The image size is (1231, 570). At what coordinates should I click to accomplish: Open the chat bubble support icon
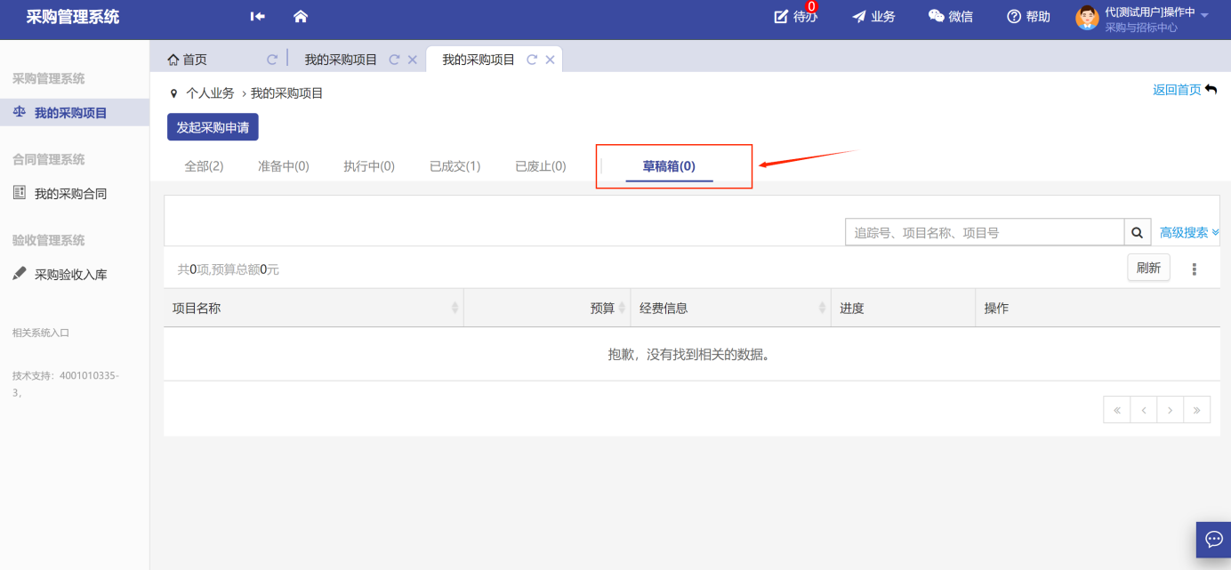coord(1213,539)
